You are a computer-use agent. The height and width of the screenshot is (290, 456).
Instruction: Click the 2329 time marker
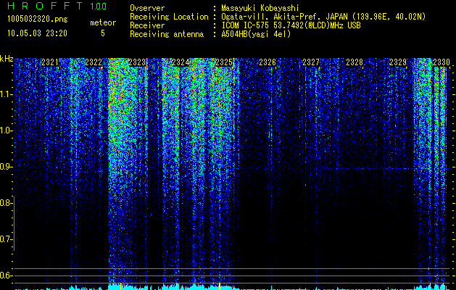coord(398,62)
